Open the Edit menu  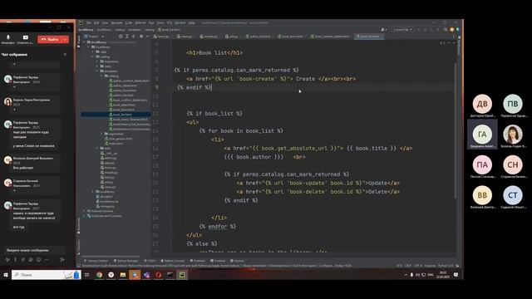(96, 22)
